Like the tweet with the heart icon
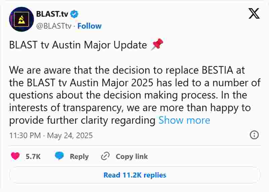This screenshot has height=192, width=269. (15, 156)
